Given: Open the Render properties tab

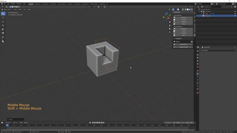Looking at the screenshot, I should 197,55.
